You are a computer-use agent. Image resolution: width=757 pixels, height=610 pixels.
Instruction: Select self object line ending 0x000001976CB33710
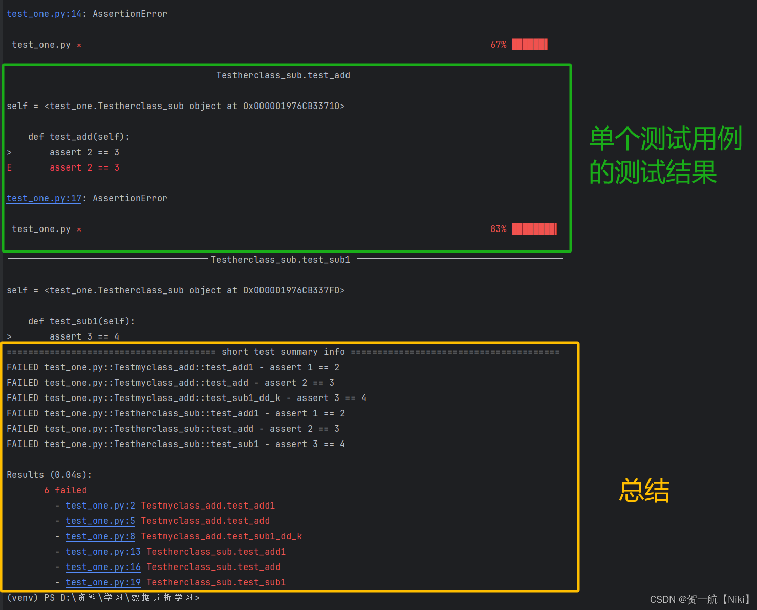tap(176, 106)
